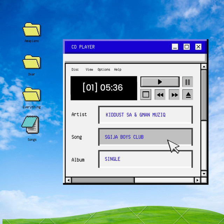Rewind the track using the double-left arrows
Image resolution: width=224 pixels, height=224 pixels.
(160, 94)
